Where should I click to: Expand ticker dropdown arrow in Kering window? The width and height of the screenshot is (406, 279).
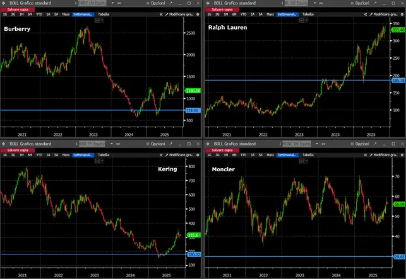[112, 144]
